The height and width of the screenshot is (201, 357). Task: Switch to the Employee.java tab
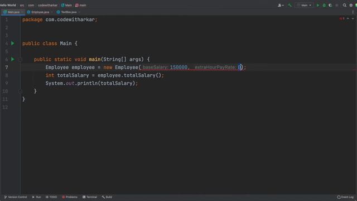(x=40, y=12)
